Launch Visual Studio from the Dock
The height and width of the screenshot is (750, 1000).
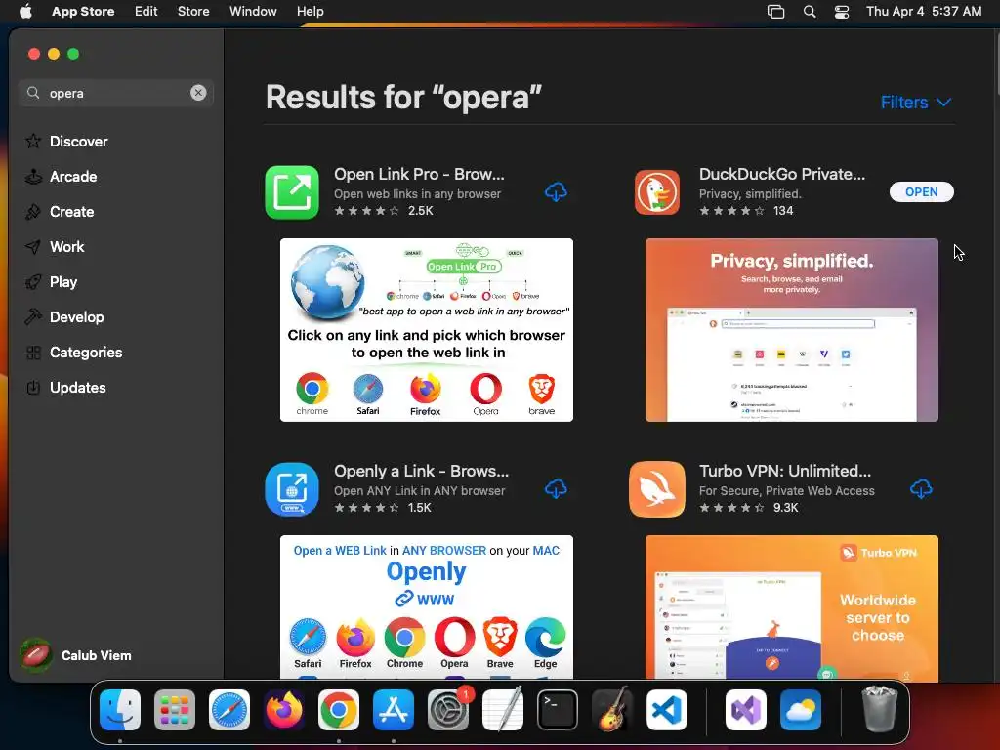pyautogui.click(x=746, y=710)
